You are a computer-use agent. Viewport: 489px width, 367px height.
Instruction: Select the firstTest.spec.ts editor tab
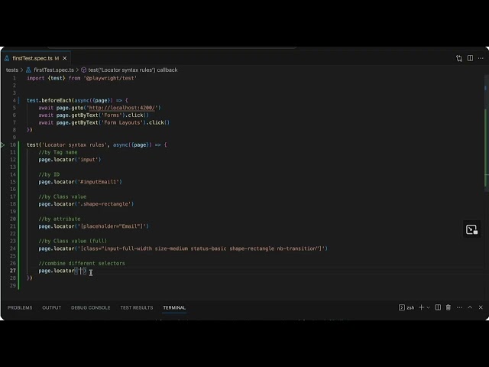pyautogui.click(x=35, y=58)
